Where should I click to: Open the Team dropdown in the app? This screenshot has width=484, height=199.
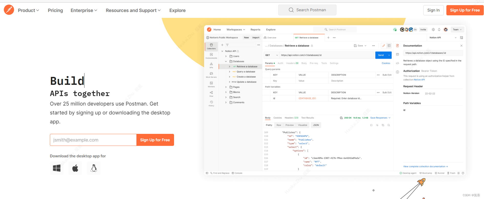click(x=457, y=30)
